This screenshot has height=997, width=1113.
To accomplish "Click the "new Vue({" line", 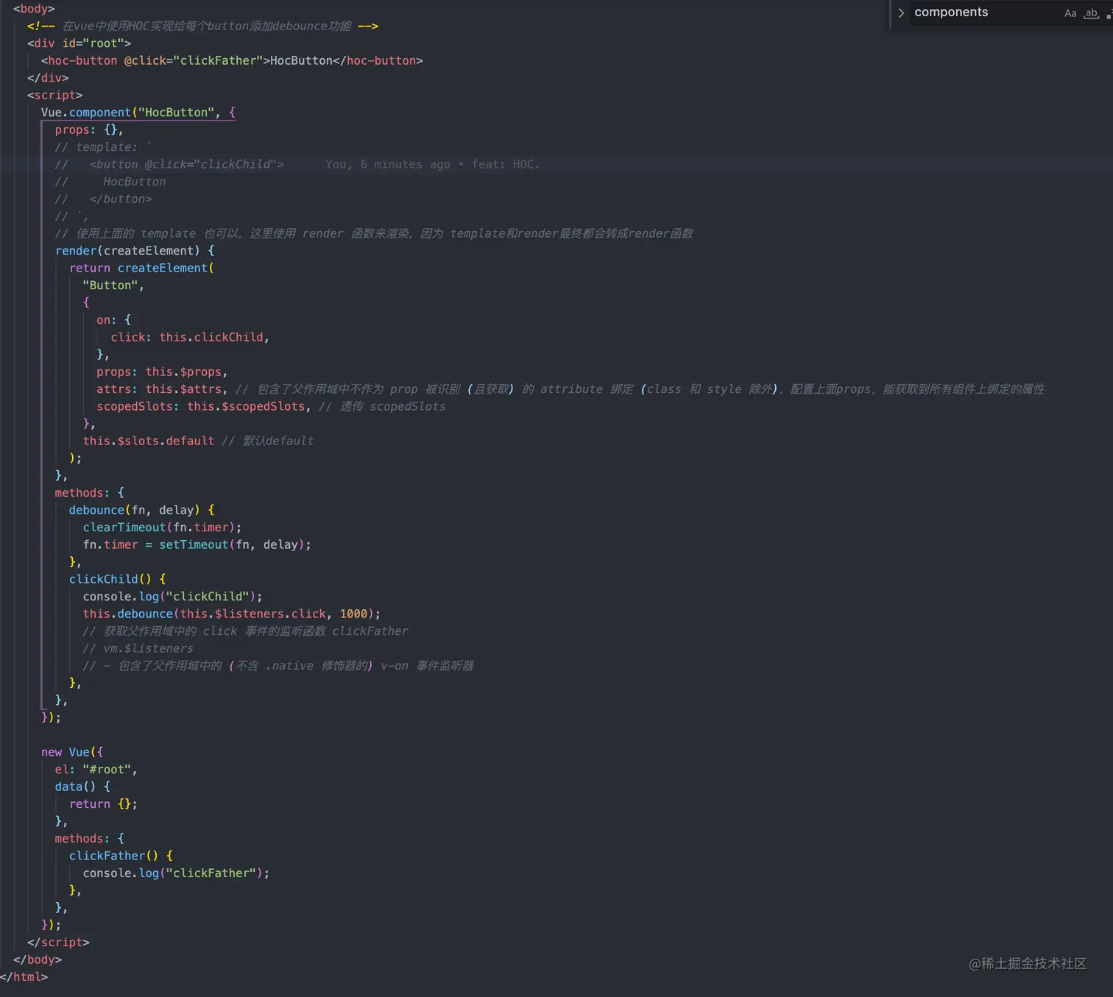I will coord(72,752).
